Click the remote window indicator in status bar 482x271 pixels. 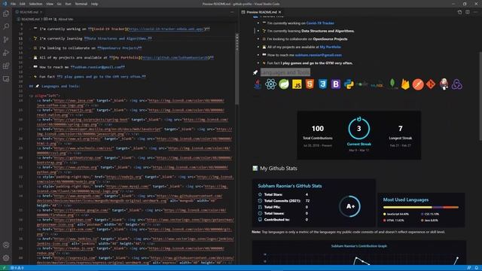4,268
